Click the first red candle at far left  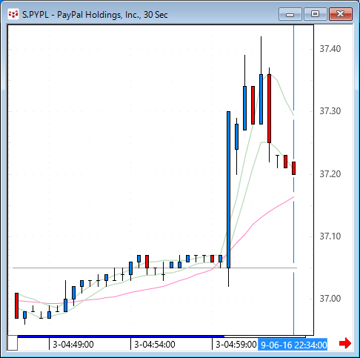(16, 305)
